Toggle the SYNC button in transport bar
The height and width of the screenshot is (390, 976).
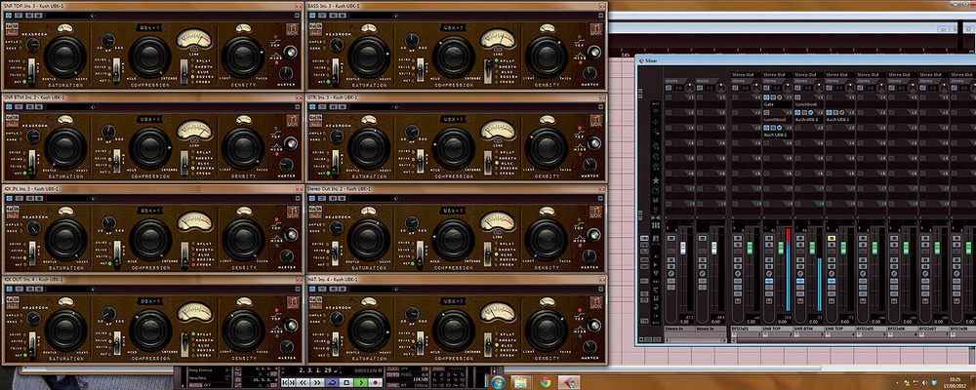click(392, 384)
